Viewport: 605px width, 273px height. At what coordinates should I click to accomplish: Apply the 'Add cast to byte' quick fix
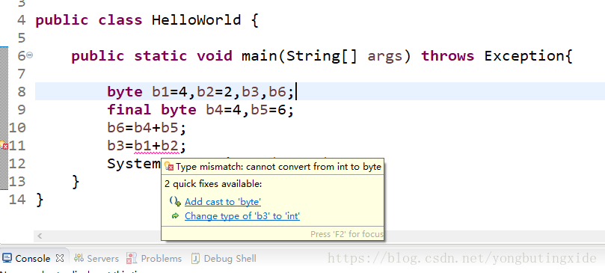(x=223, y=201)
